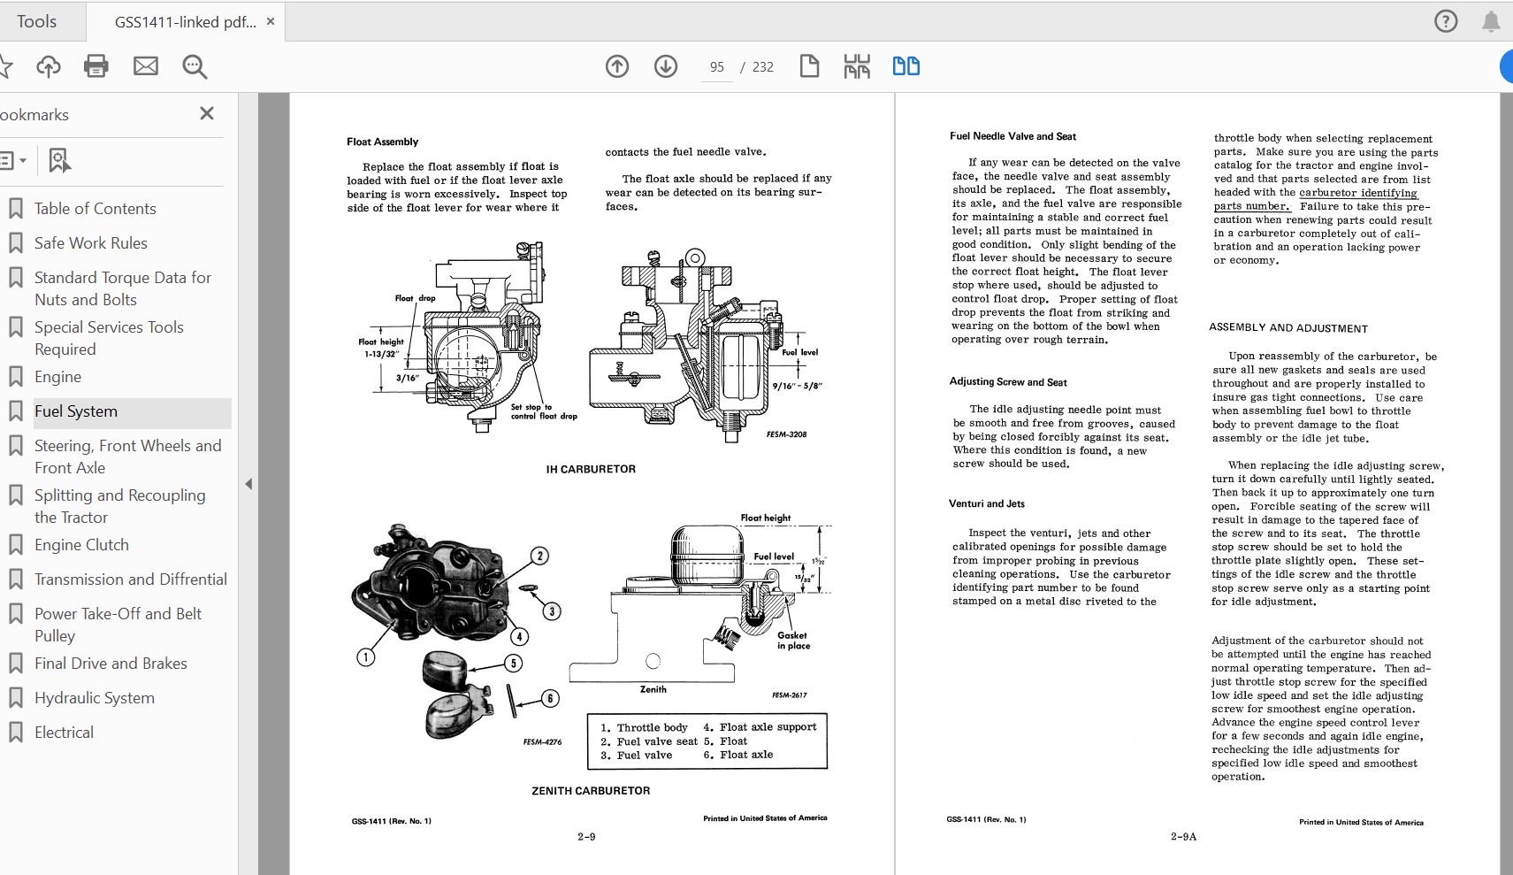Open the find text magnifier icon
The height and width of the screenshot is (875, 1513).
click(x=195, y=66)
